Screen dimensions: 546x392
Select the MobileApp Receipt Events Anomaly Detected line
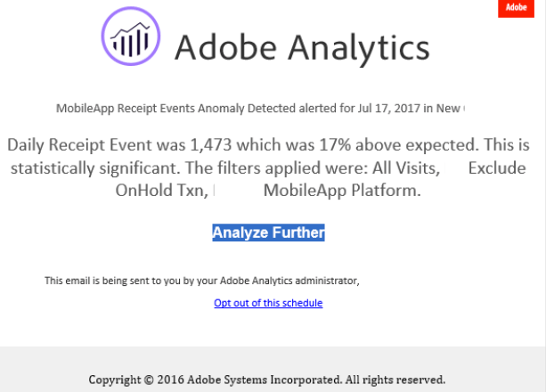(260, 109)
